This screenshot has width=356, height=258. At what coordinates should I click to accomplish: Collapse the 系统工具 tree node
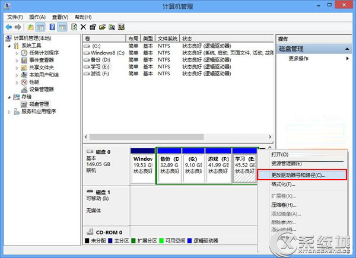(9, 45)
